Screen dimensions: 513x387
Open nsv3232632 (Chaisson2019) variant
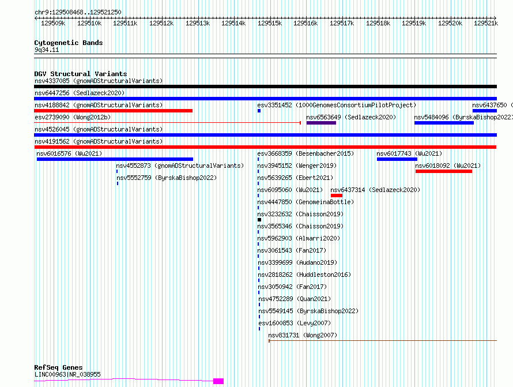click(300, 214)
